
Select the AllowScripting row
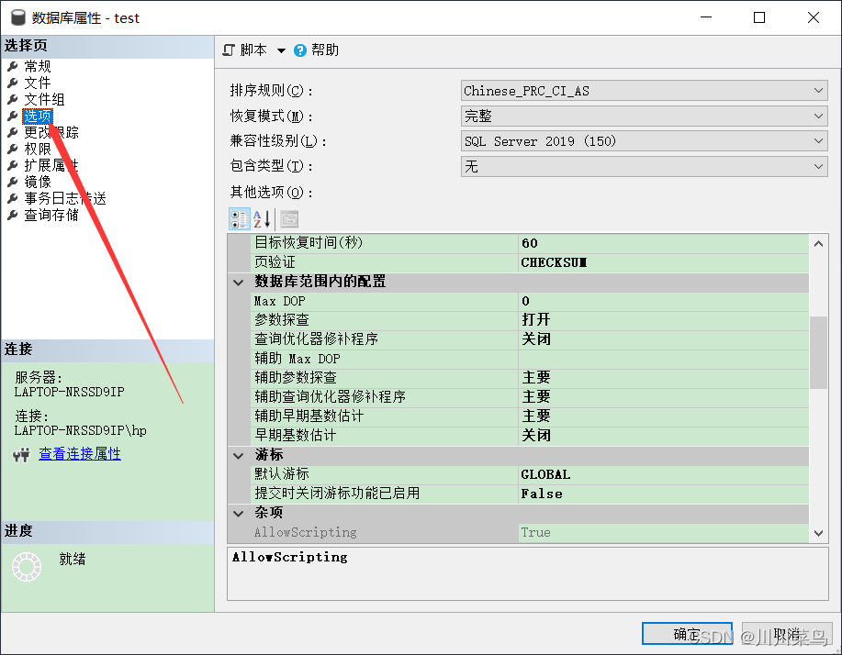[x=529, y=532]
